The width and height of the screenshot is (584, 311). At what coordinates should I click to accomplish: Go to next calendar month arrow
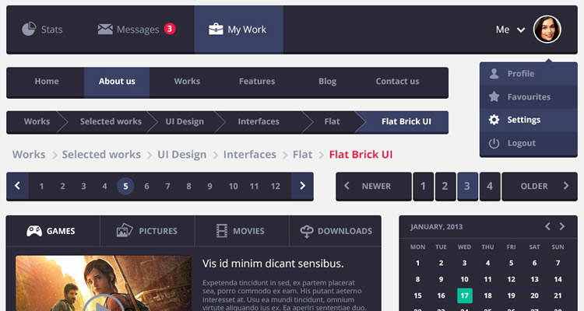(x=563, y=226)
